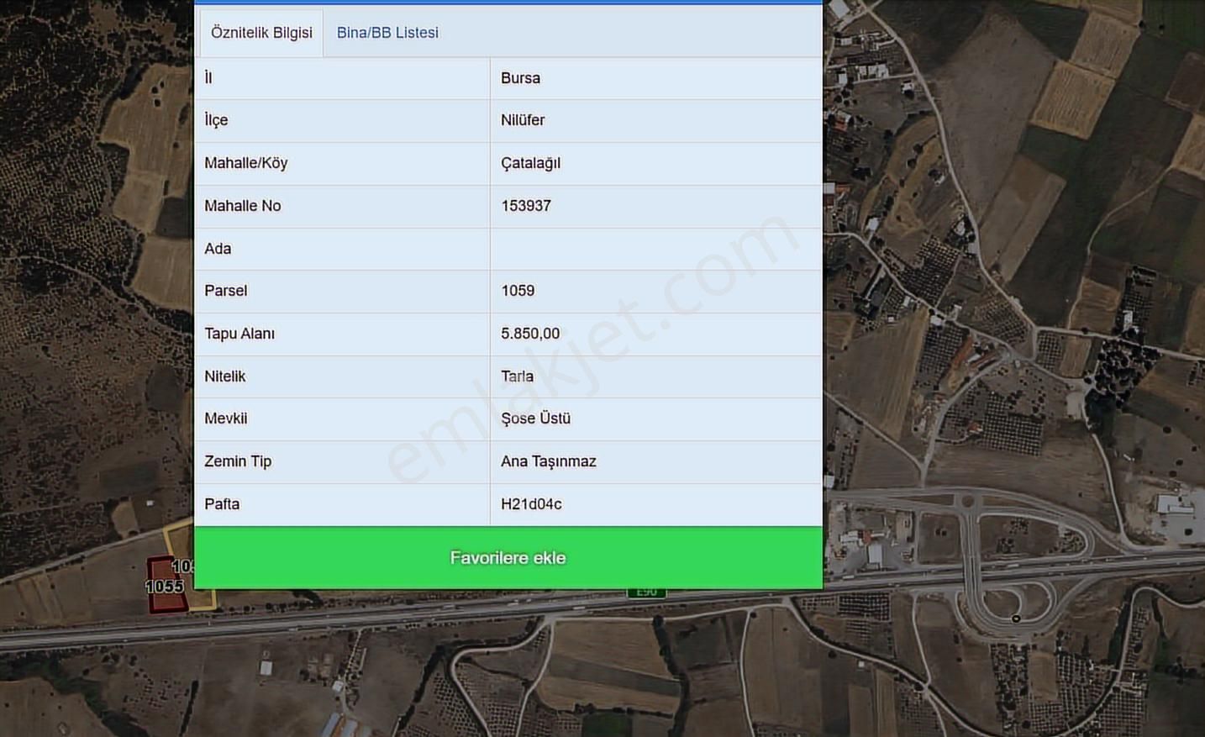
Task: Click the Mahalle No value 153937
Action: (x=526, y=206)
